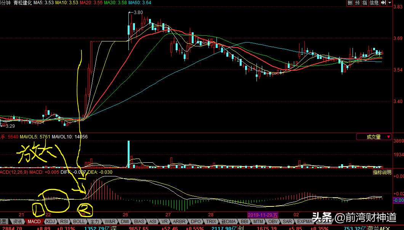
Task: Switch to the DMI indicator tab
Action: tap(125, 221)
